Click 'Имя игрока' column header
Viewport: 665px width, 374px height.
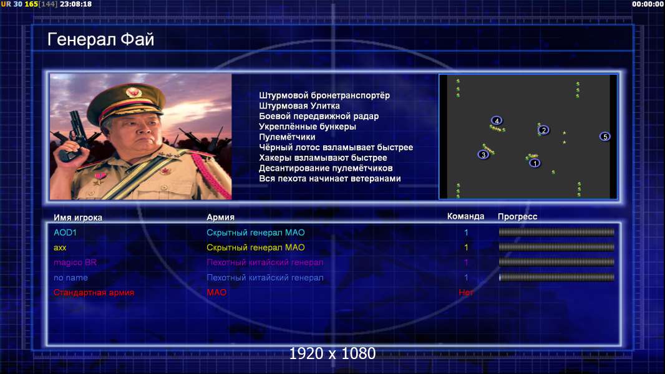[77, 218]
